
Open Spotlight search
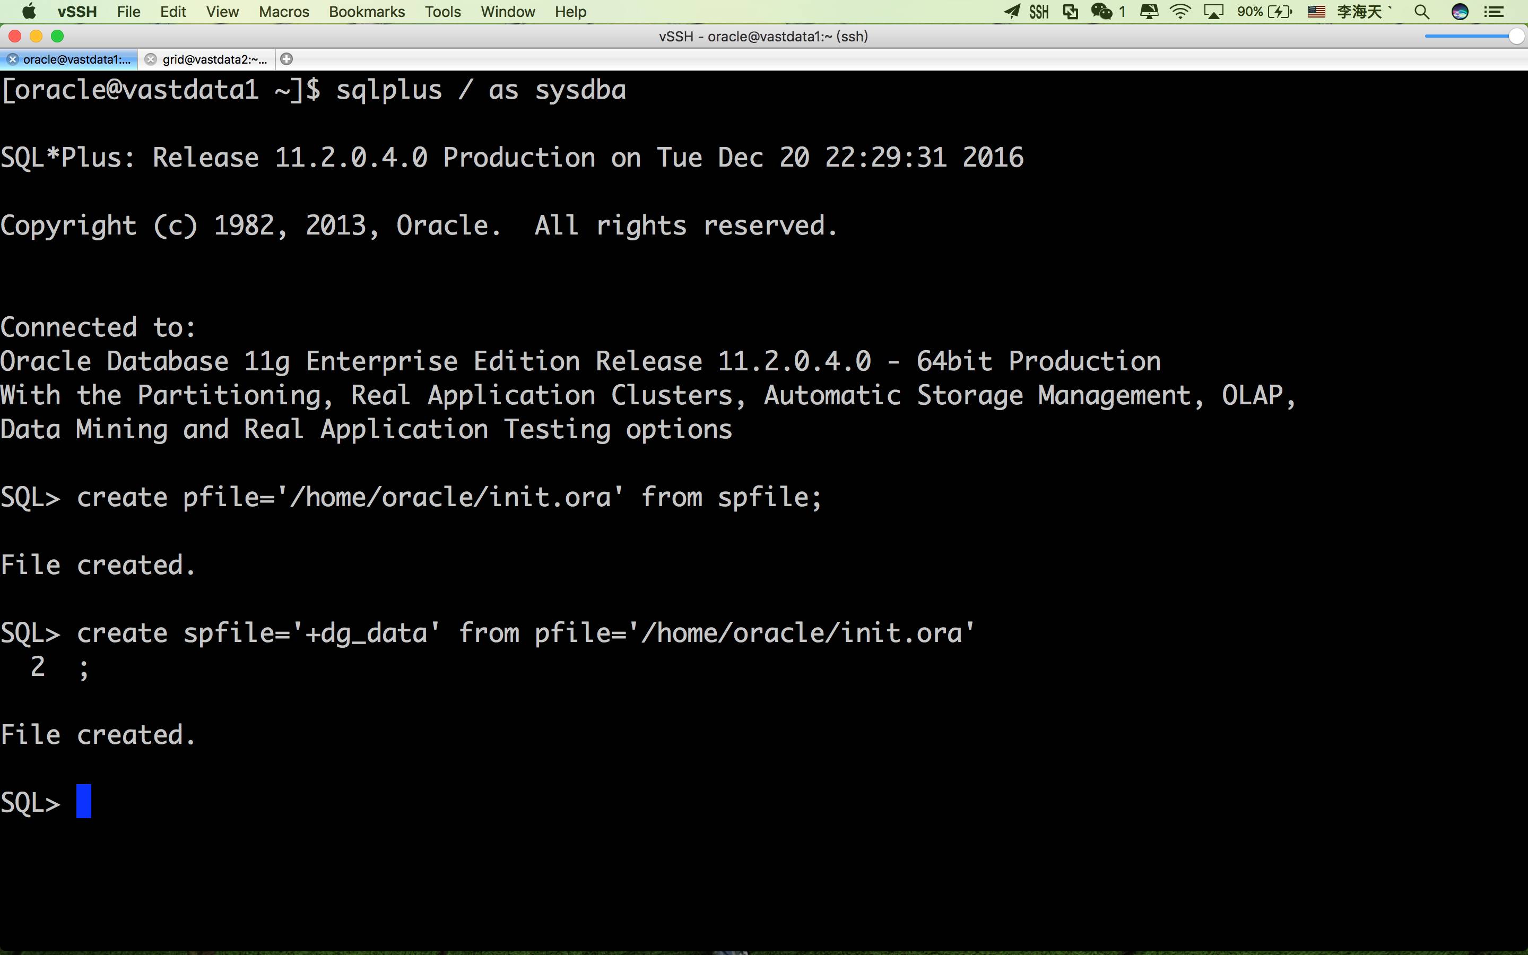[1421, 11]
